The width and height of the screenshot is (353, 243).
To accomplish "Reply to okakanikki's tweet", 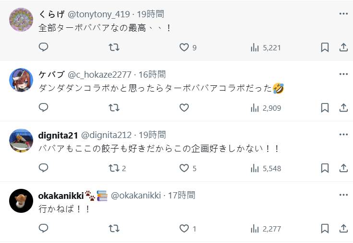I will 44,229.
